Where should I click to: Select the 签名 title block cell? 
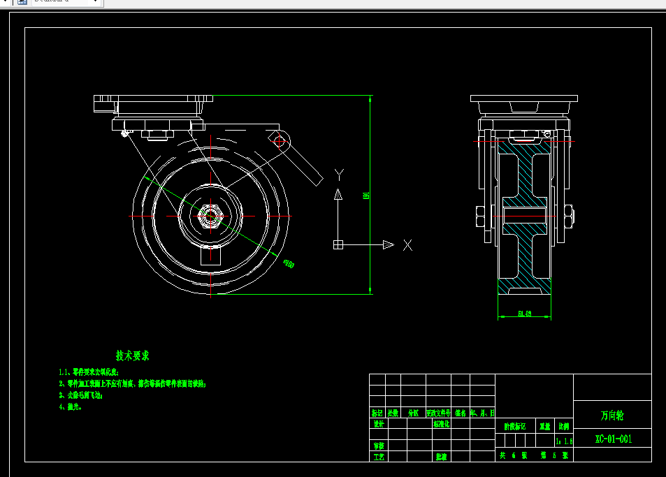(461, 413)
